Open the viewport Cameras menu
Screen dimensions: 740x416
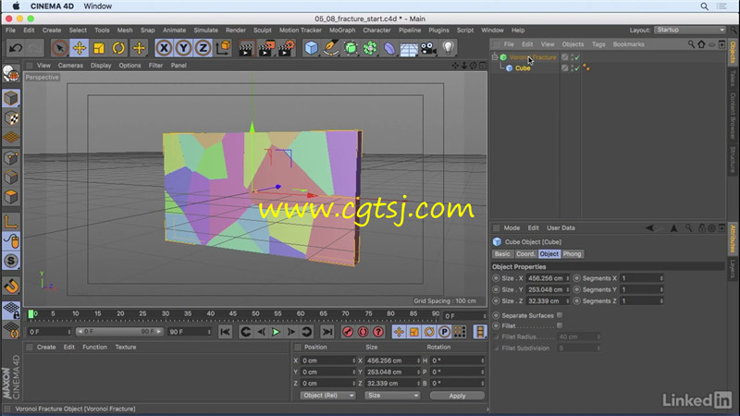click(70, 66)
